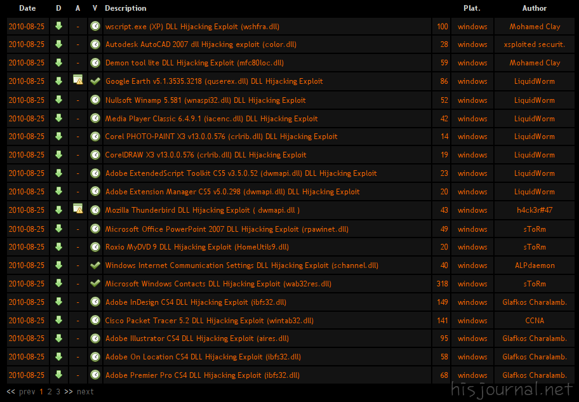
Task: Open Corel PHOTO-PAINT X3 exploit description
Action: (221, 137)
